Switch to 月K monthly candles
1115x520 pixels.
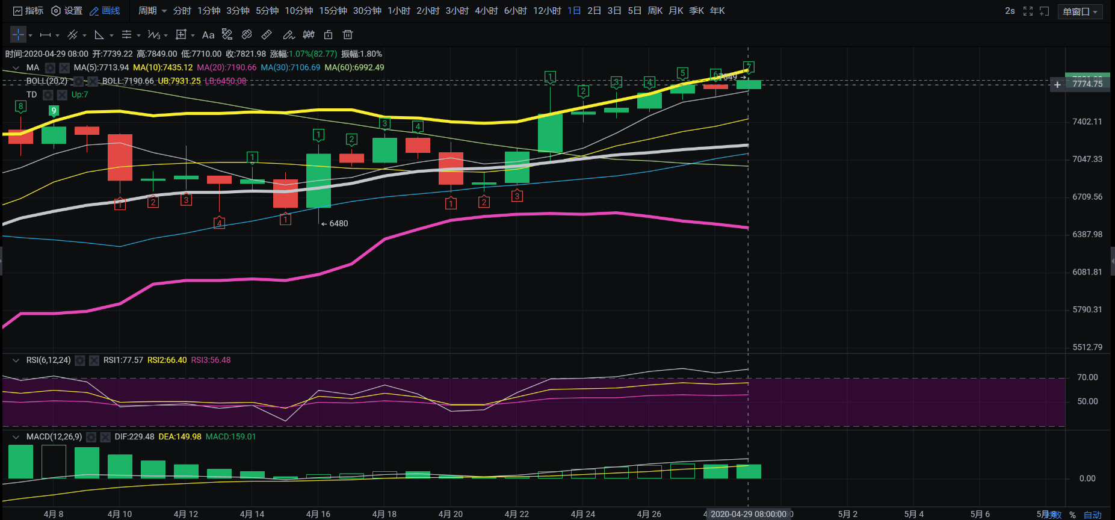point(676,11)
